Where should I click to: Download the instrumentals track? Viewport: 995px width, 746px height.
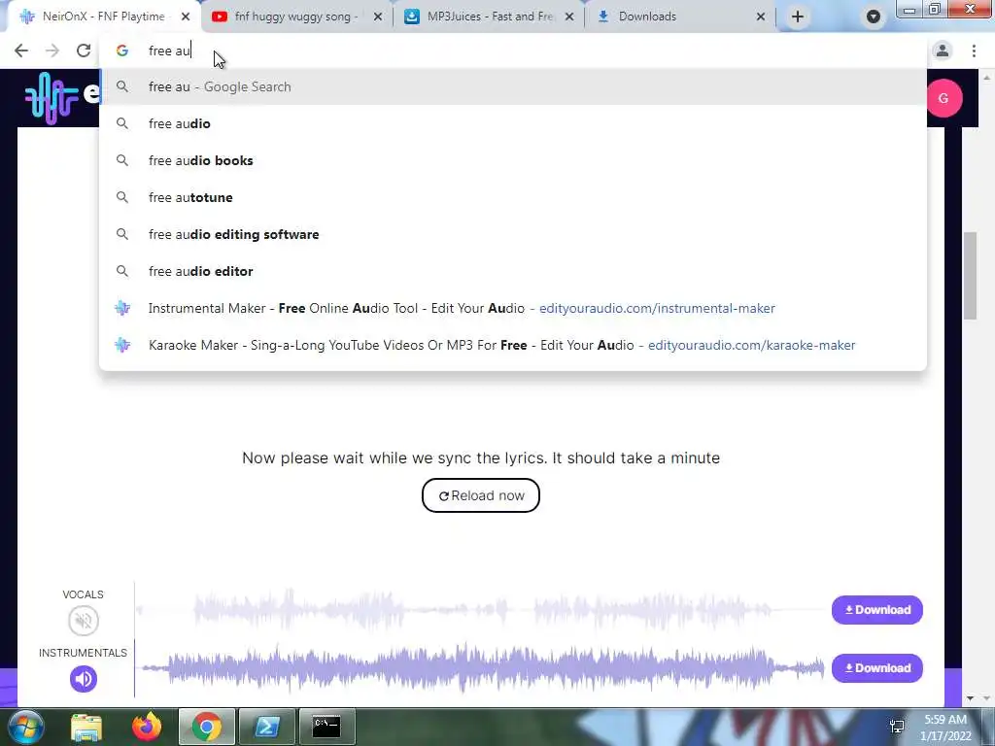tap(877, 668)
